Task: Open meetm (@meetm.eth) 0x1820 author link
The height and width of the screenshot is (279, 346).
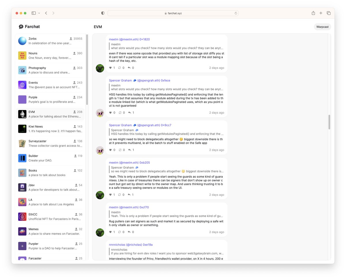Action: pyautogui.click(x=129, y=39)
